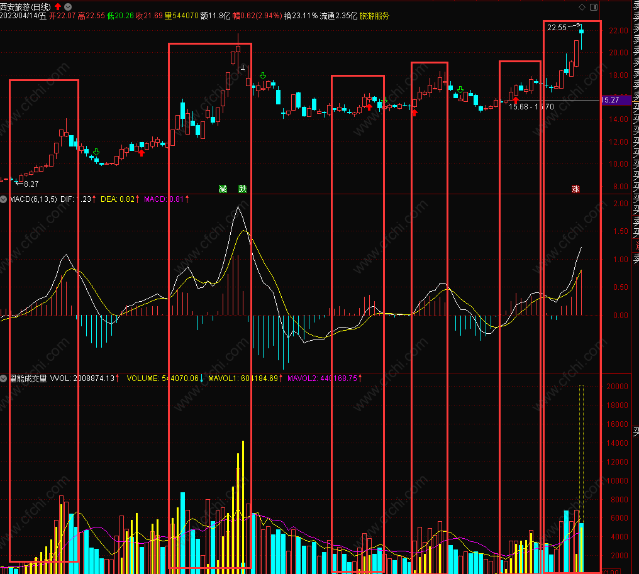Click the 1.50 MACD axis label
The height and width of the screenshot is (574, 639).
coord(621,231)
